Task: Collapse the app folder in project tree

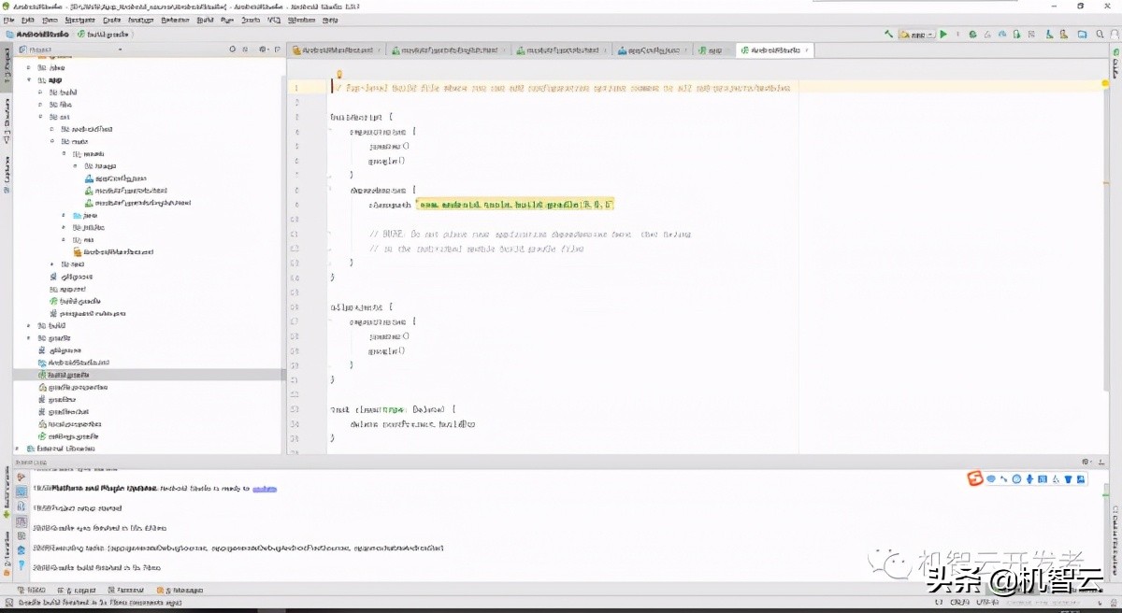Action: tap(30, 80)
